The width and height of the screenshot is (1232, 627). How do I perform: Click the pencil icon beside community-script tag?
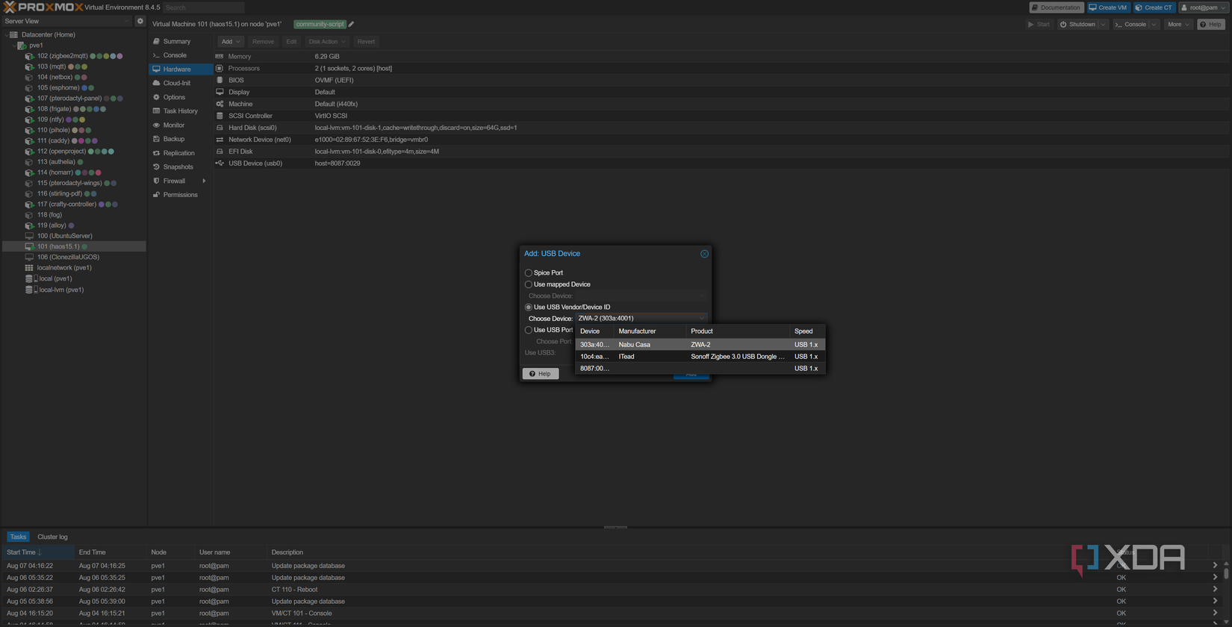[x=352, y=24]
